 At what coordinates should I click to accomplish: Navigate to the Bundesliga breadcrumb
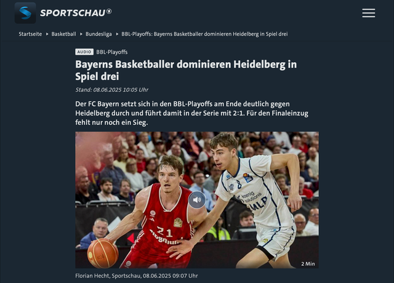point(98,34)
